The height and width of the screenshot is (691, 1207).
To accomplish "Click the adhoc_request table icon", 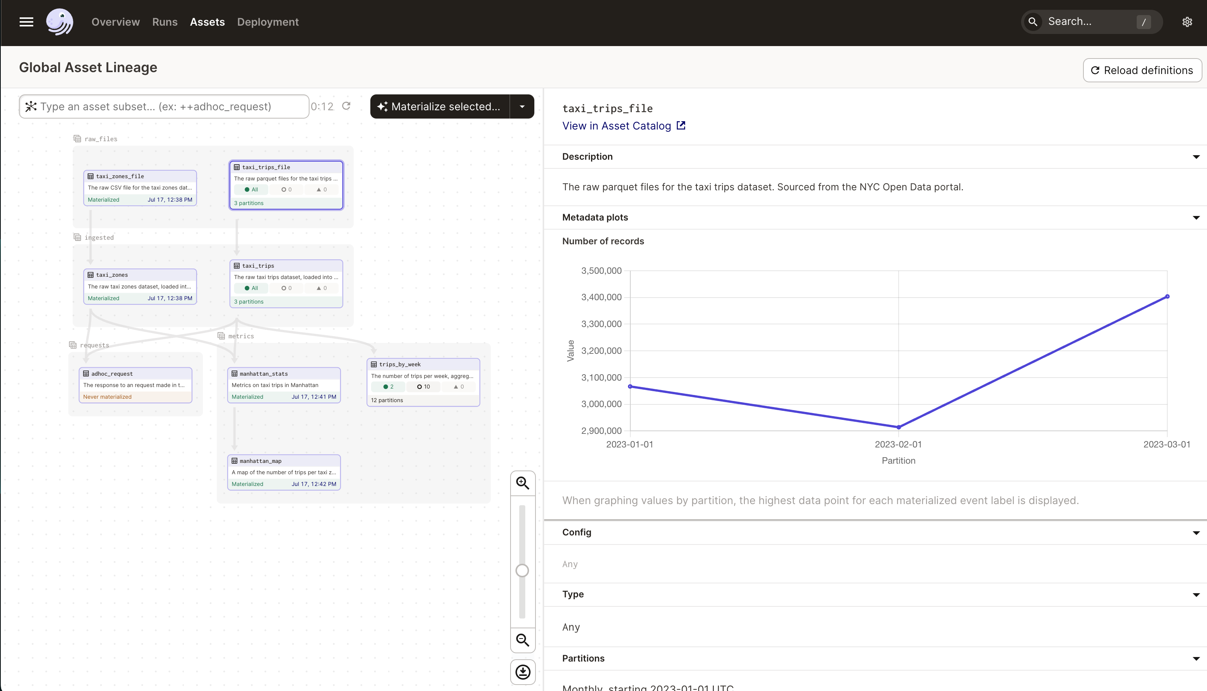I will point(86,373).
